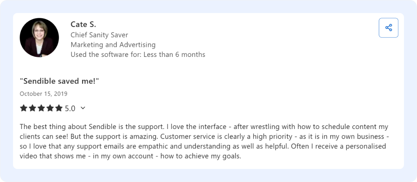Click the line starting "video that shows me"
The height and width of the screenshot is (182, 417).
click(x=130, y=156)
